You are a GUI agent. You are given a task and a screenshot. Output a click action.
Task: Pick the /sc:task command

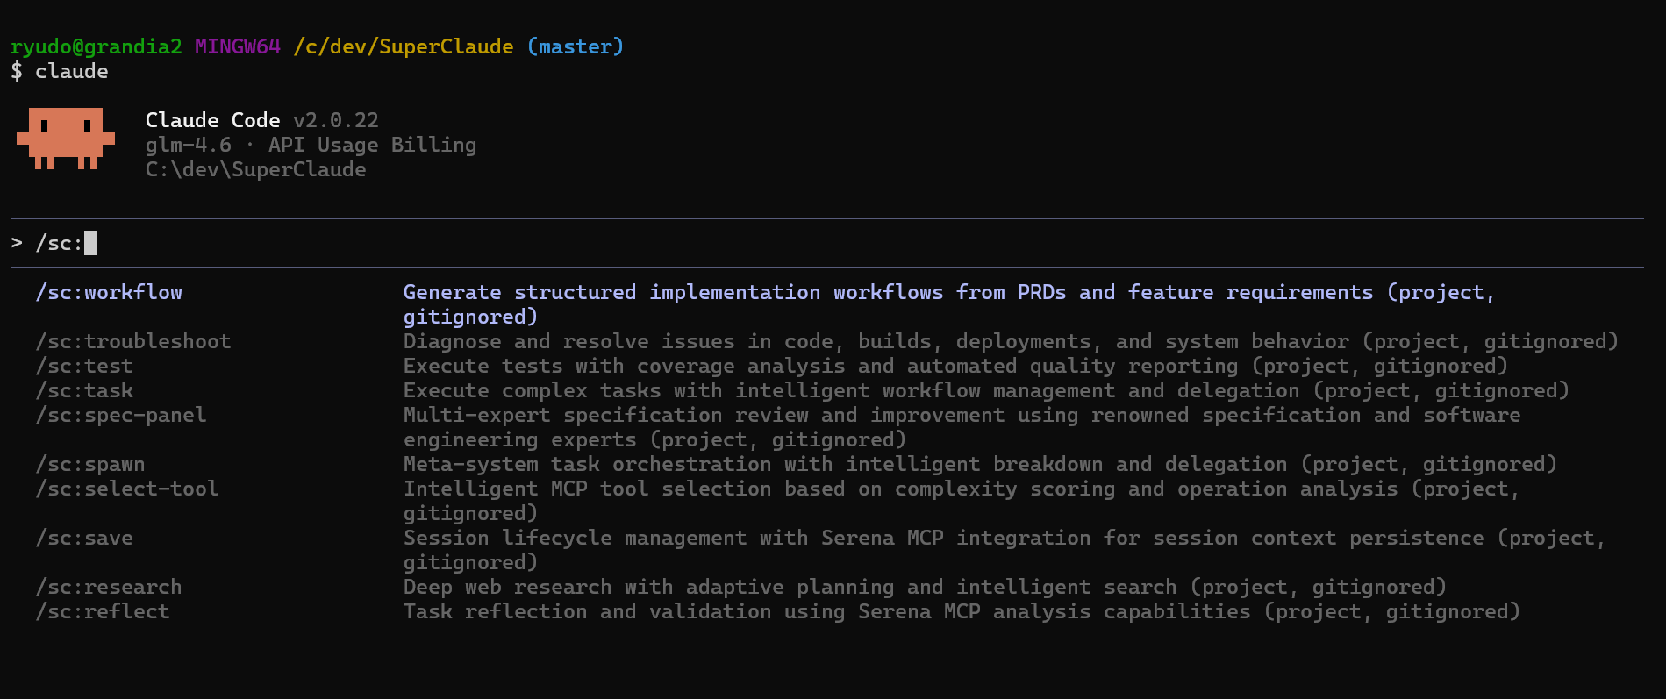[x=84, y=391]
